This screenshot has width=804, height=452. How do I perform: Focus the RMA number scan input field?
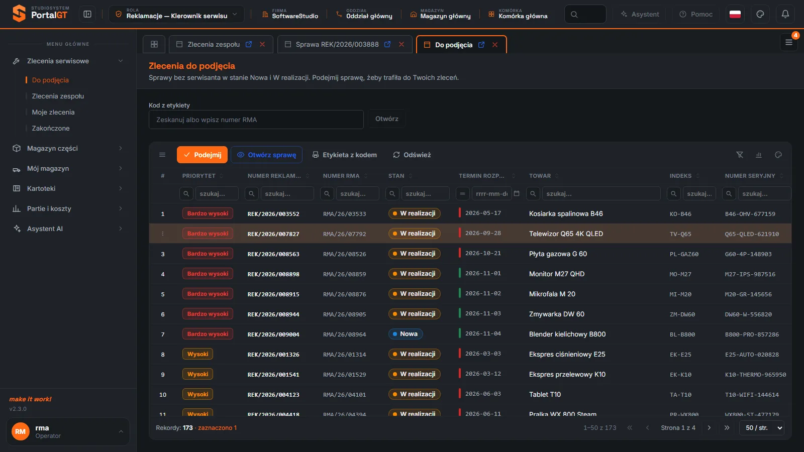256,120
